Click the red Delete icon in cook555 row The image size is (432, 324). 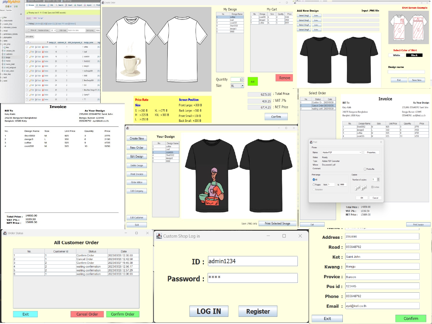[x=43, y=57]
